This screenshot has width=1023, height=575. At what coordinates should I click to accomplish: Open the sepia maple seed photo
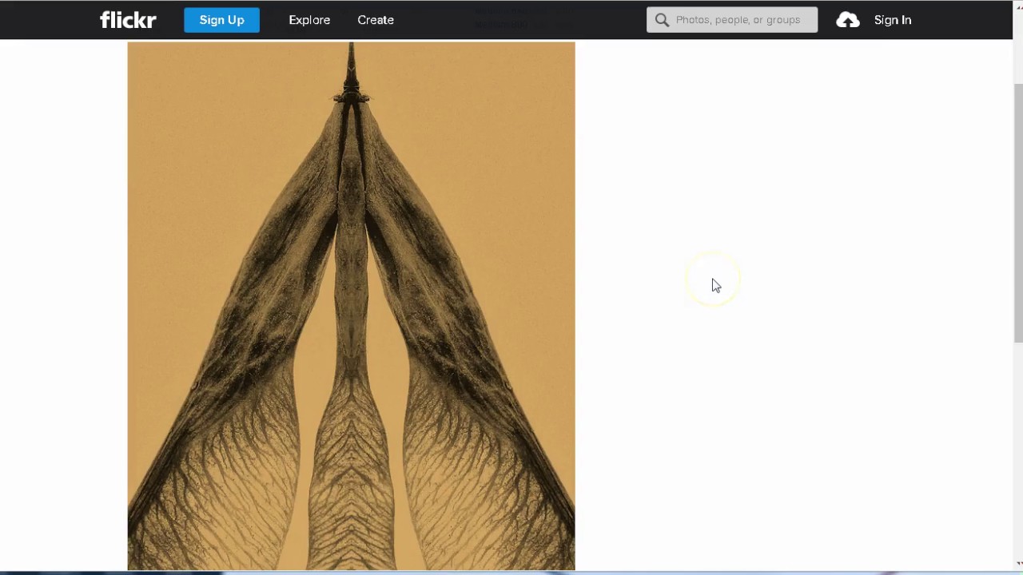351,306
